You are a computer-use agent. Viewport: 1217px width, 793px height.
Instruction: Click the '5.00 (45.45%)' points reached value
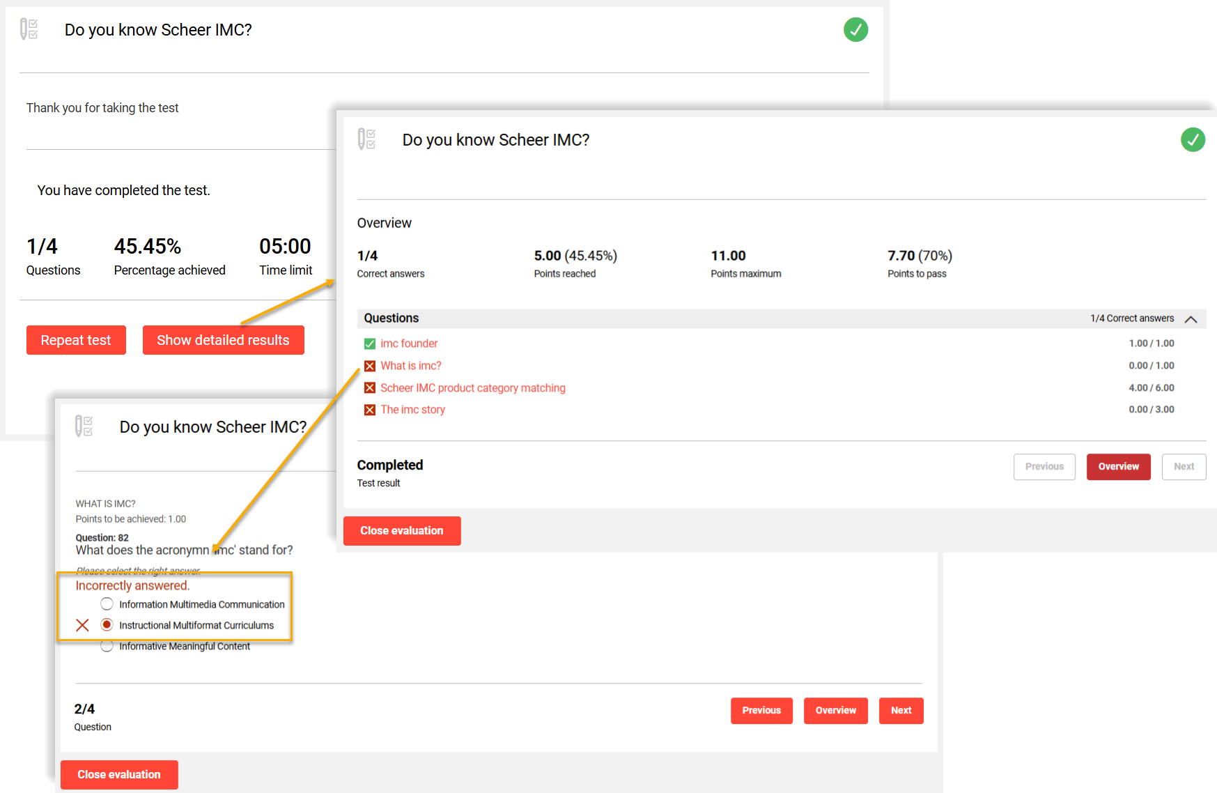[x=575, y=256]
